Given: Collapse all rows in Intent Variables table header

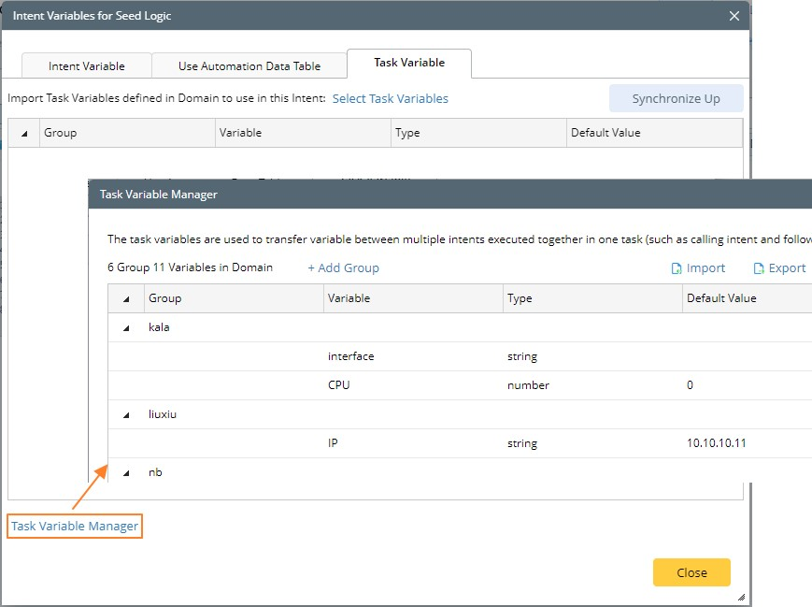Looking at the screenshot, I should 24,134.
